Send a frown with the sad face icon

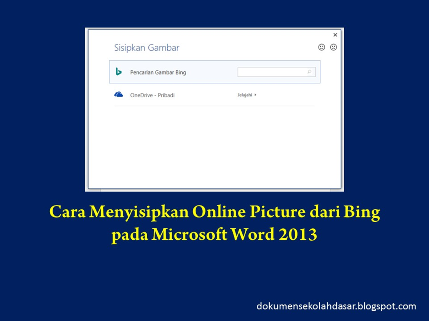(x=334, y=47)
